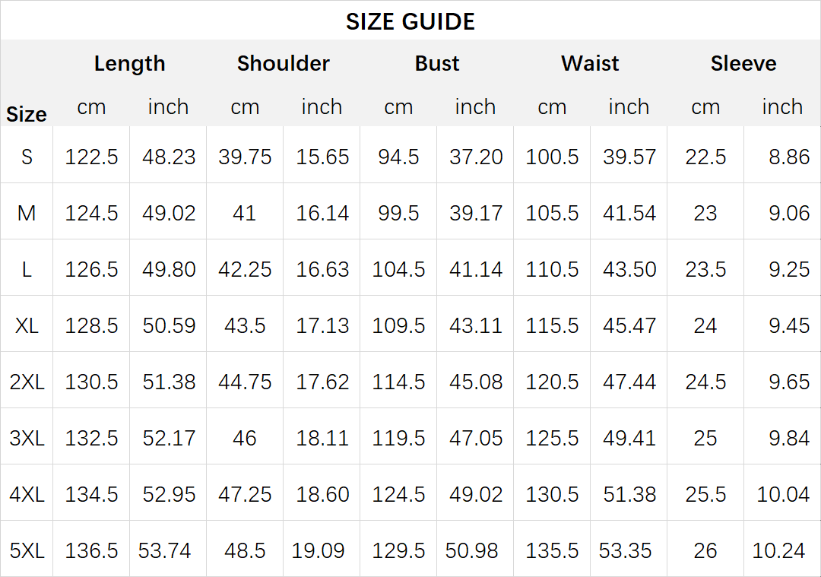Viewport: 821px width, 577px height.
Task: Click the Bust column header
Action: click(x=436, y=63)
